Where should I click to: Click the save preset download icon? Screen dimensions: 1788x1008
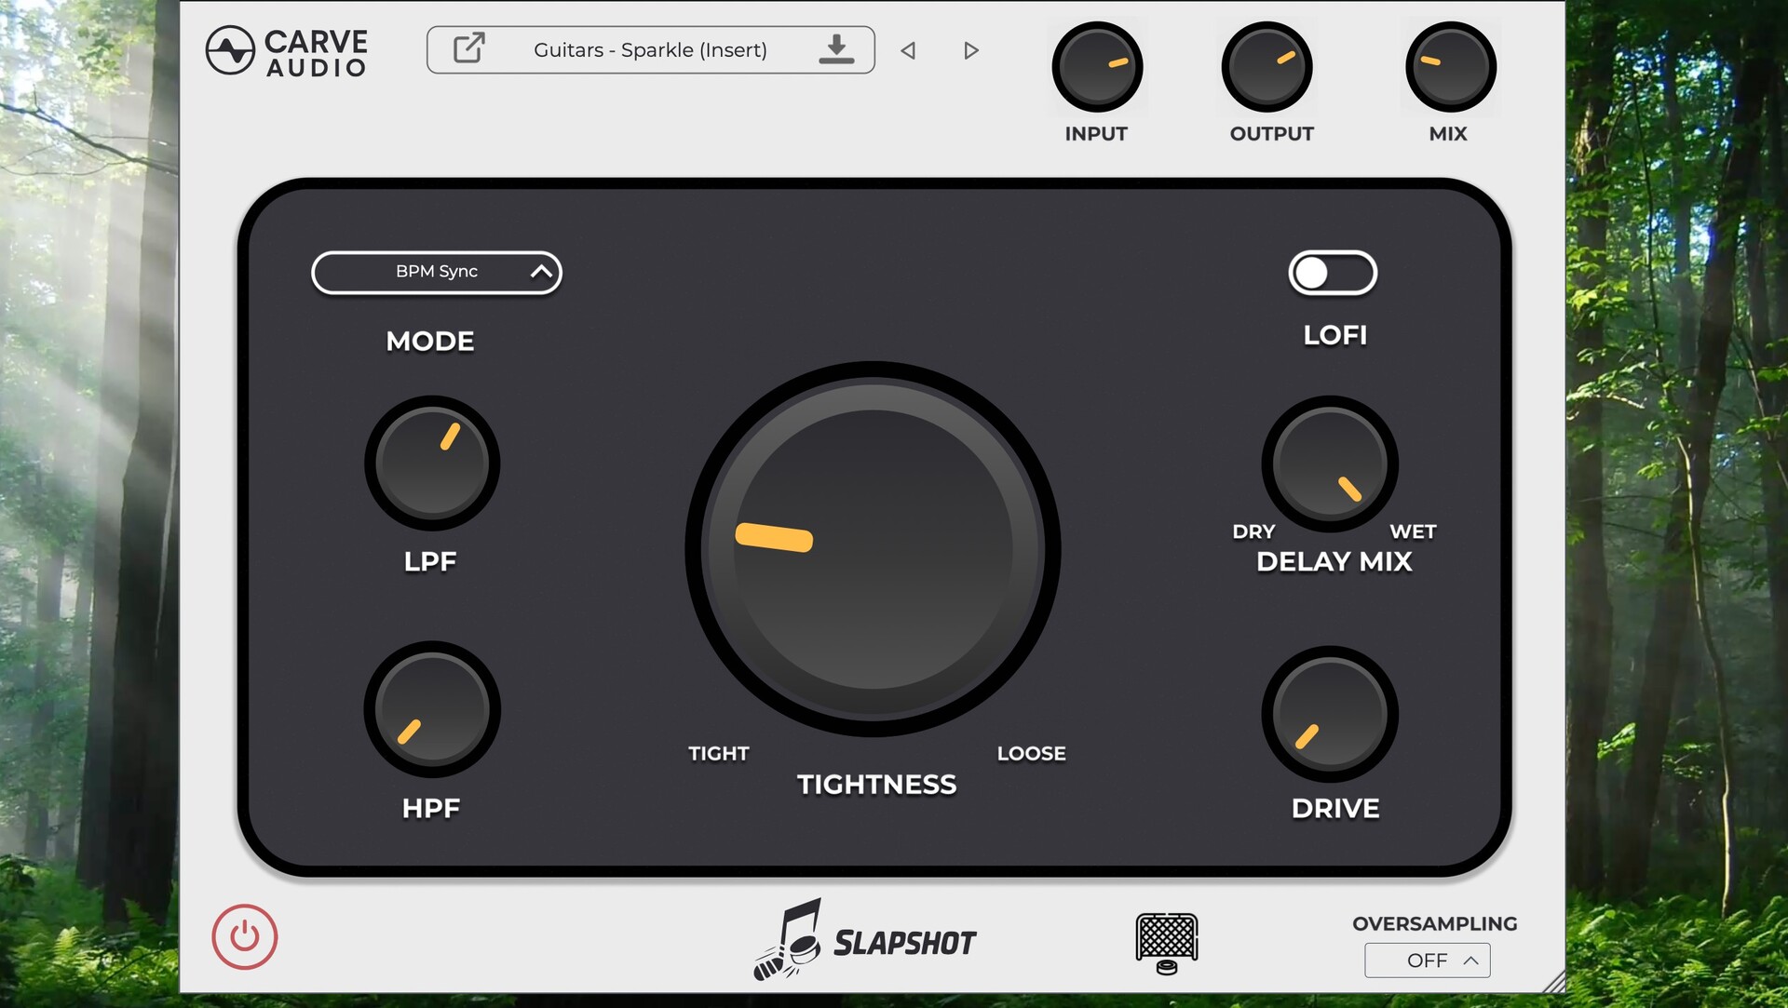pyautogui.click(x=836, y=49)
